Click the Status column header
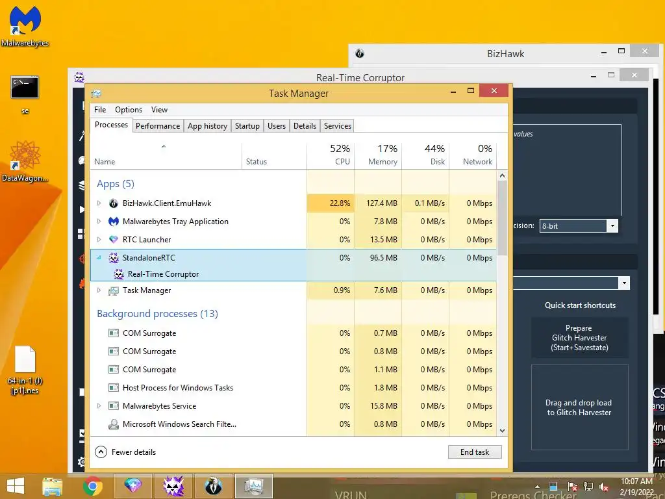 [275, 155]
